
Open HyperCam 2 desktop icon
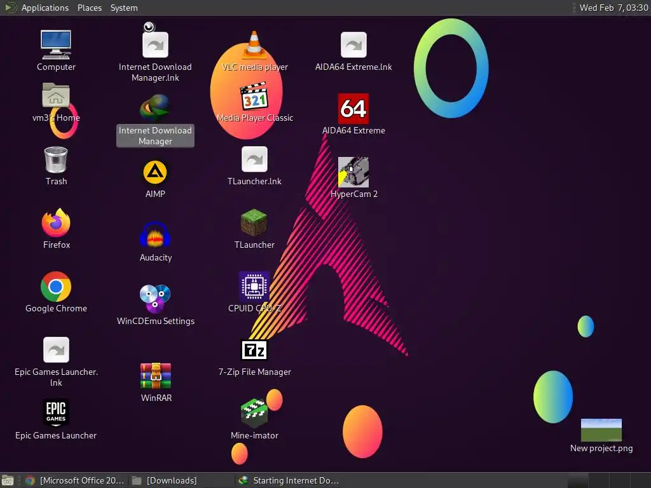(353, 172)
